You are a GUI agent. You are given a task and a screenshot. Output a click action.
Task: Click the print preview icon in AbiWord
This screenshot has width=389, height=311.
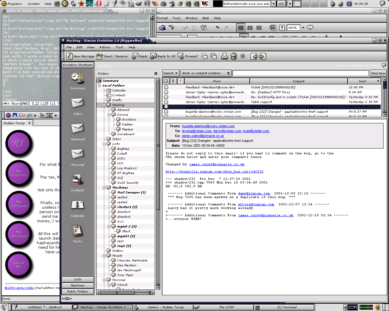[x=163, y=28]
